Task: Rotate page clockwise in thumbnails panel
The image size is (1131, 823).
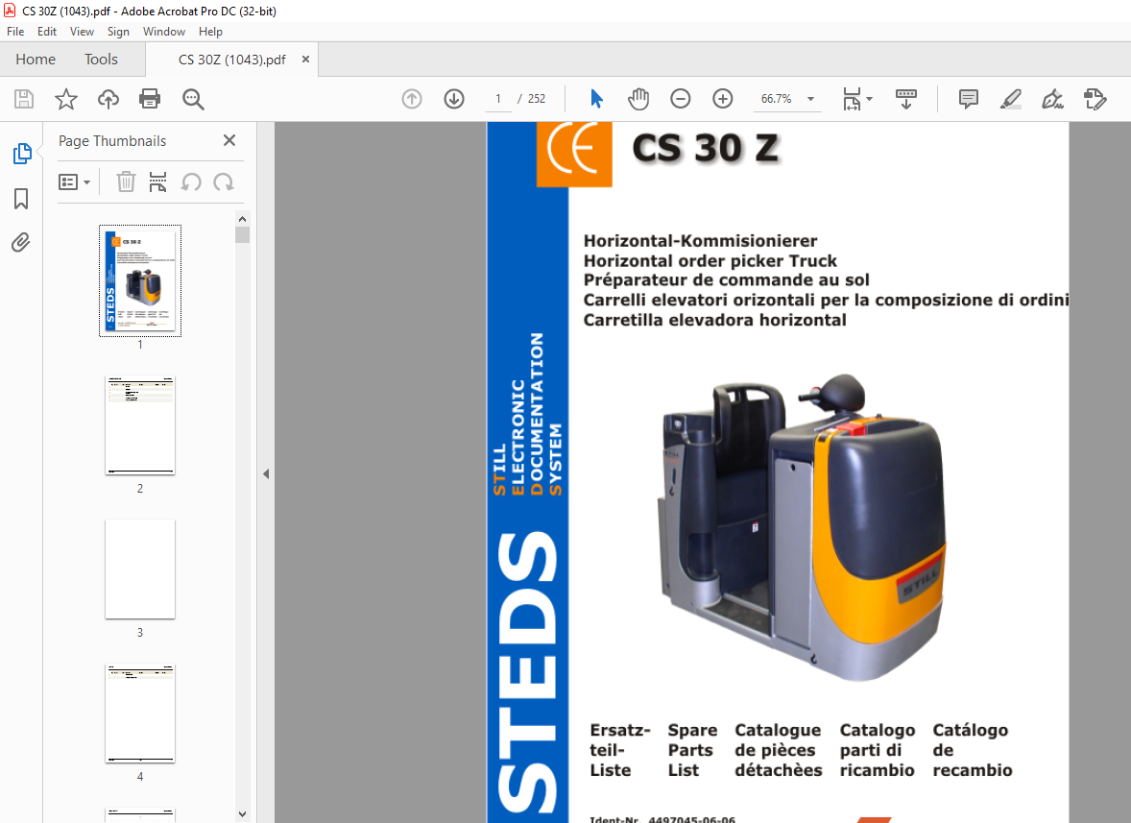Action: click(x=224, y=182)
